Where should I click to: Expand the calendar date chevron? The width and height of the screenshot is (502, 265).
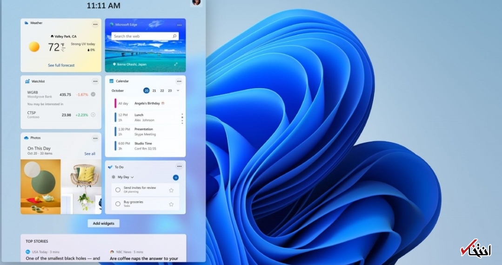click(178, 90)
